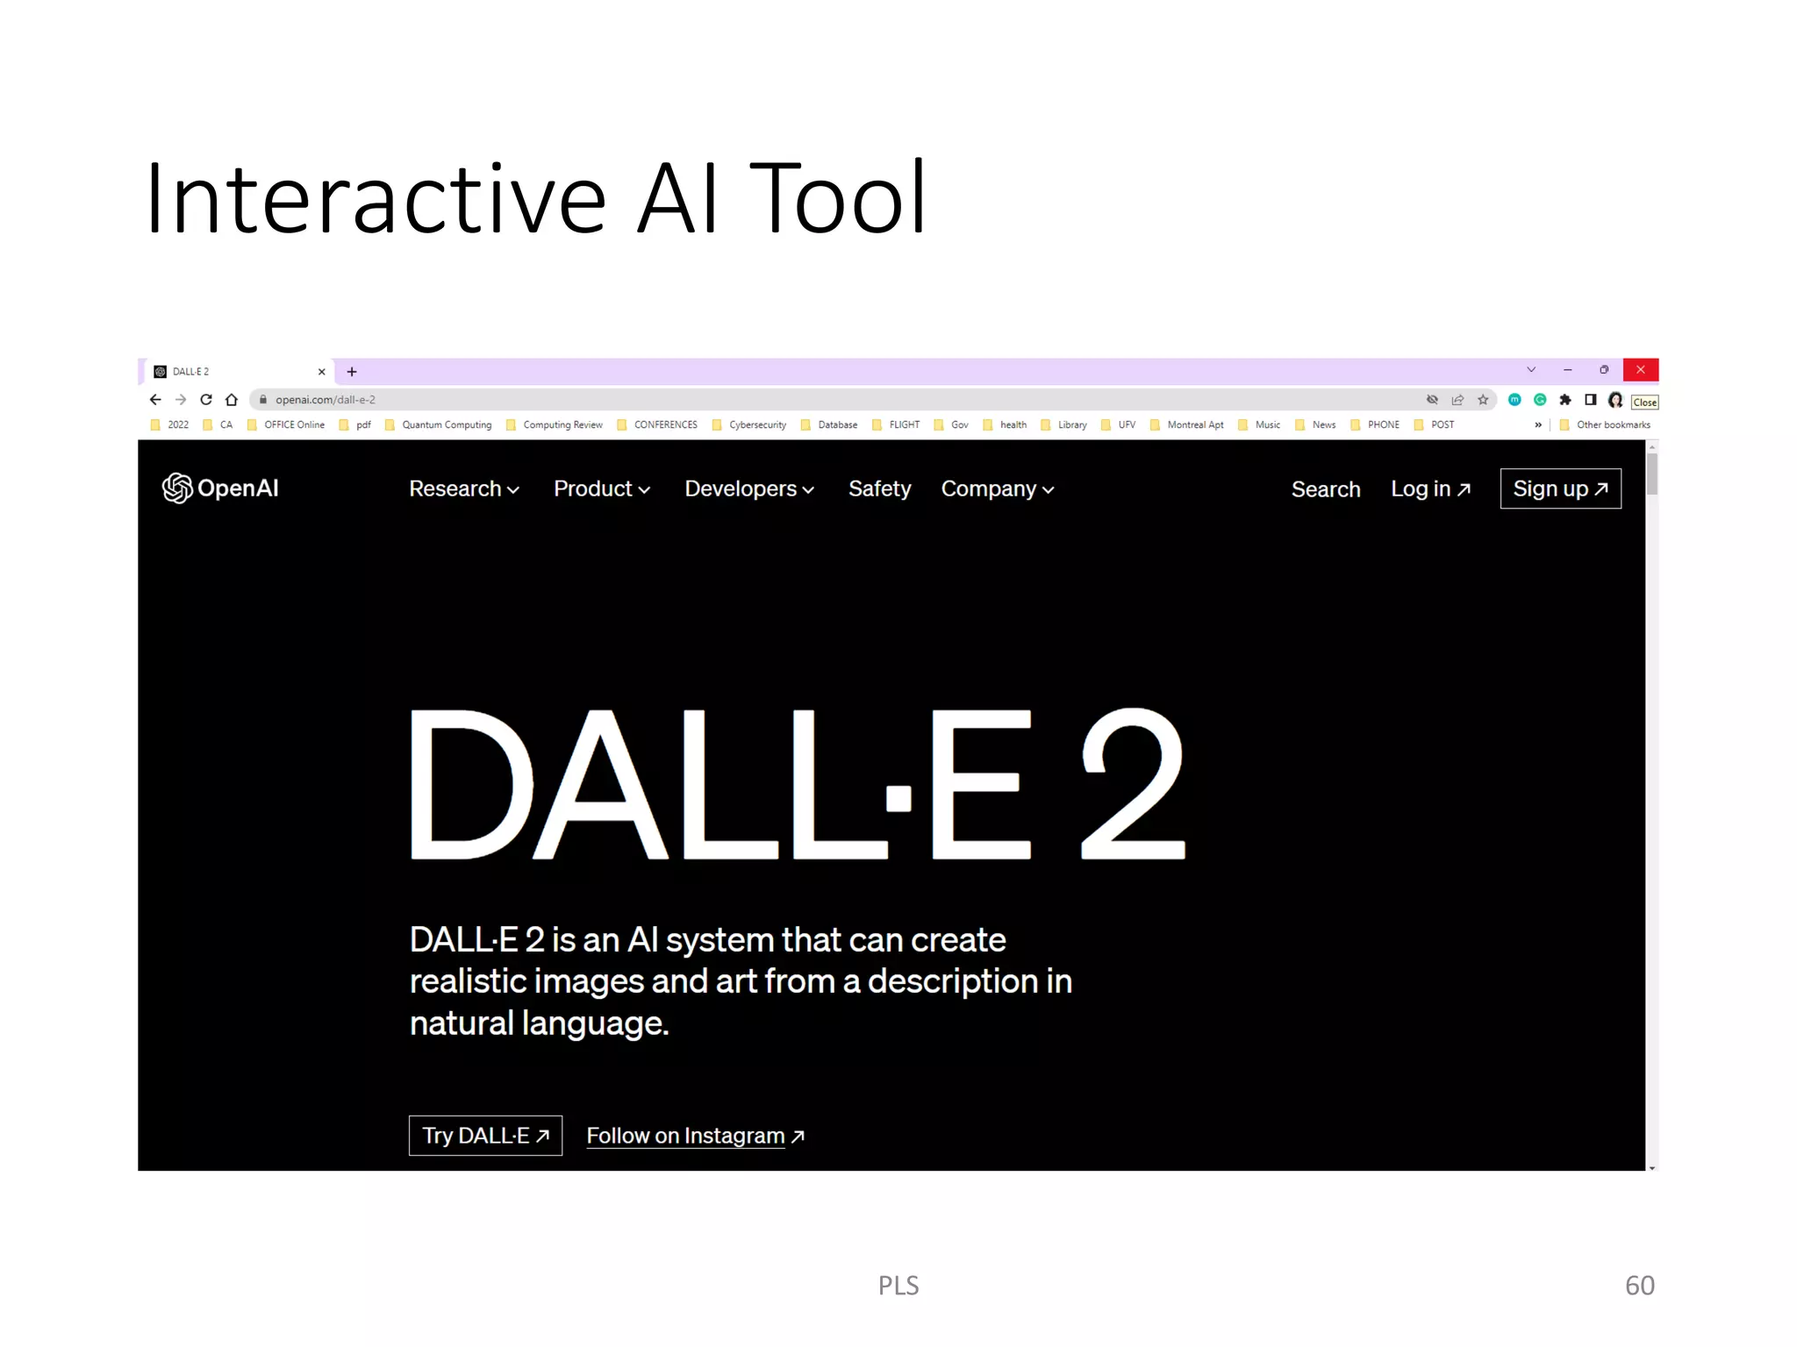Click the browser forward arrow
The image size is (1797, 1347).
[181, 400]
